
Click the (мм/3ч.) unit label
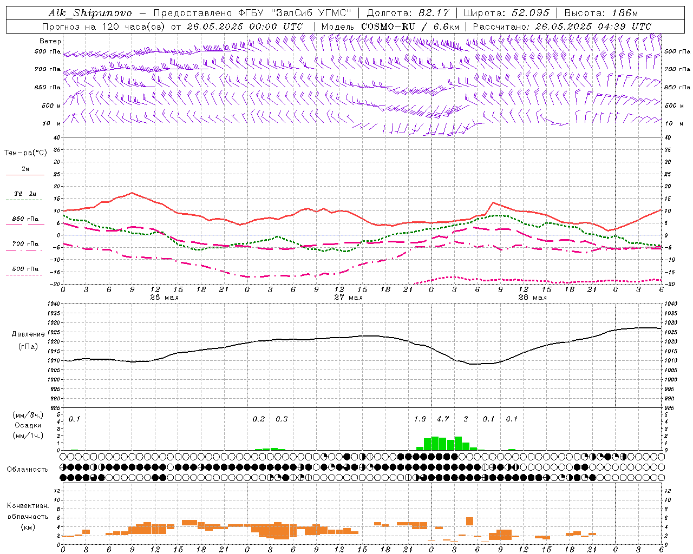[28, 415]
